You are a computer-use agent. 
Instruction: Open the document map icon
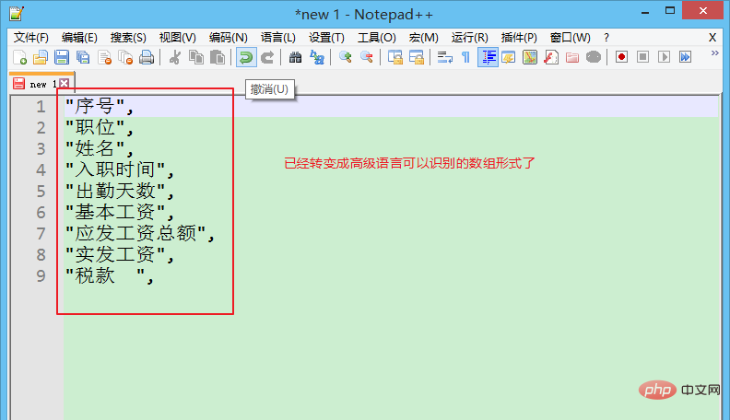point(530,57)
